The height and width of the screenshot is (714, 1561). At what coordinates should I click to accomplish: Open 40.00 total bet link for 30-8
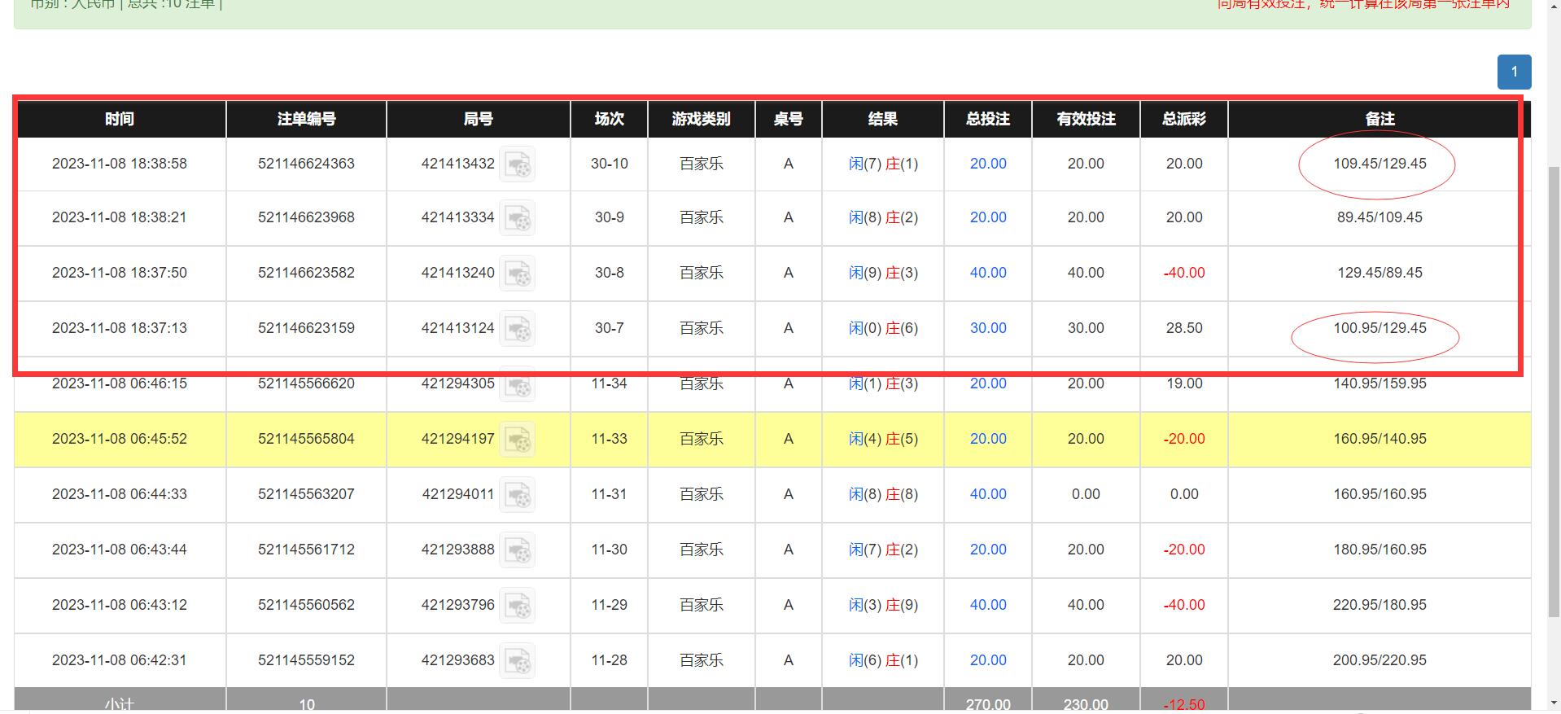(987, 273)
